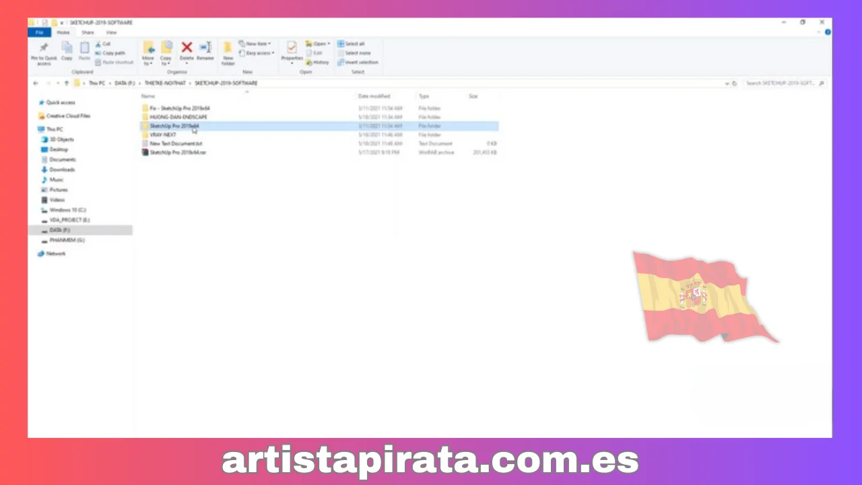Open Documents in navigation pane
The image size is (862, 485).
(58, 160)
